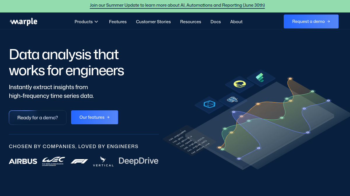Click the Marple logo in the header
Image resolution: width=350 pixels, height=196 pixels.
point(23,22)
